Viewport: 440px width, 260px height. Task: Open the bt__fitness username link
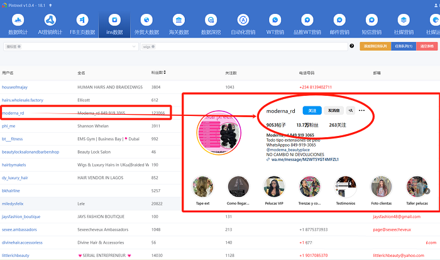point(13,139)
